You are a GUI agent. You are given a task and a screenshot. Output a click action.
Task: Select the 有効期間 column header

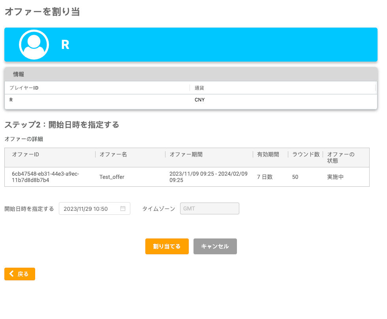pos(268,154)
